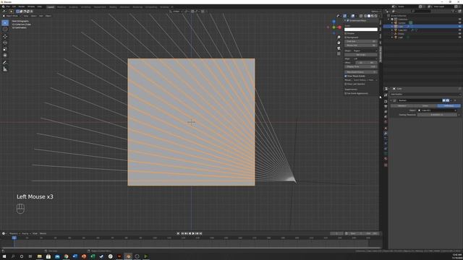The width and height of the screenshot is (463, 260).
Task: Open the Object Mode dropdown
Action: point(12,16)
